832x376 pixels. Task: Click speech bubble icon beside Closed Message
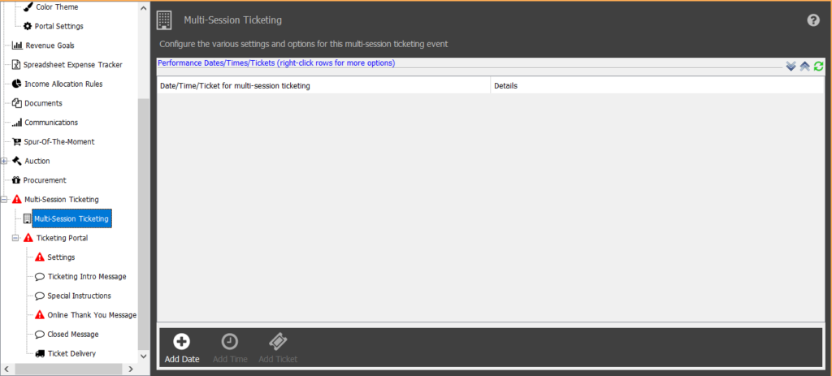pyautogui.click(x=40, y=335)
